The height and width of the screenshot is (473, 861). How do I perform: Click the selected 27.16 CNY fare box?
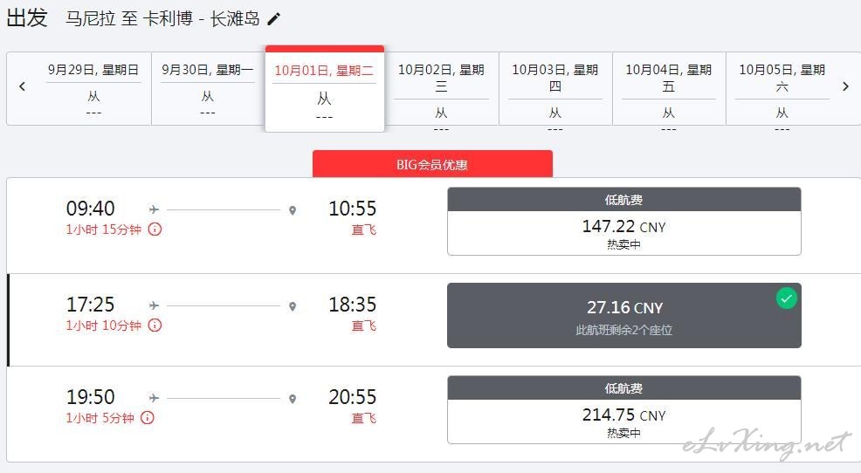(x=623, y=316)
